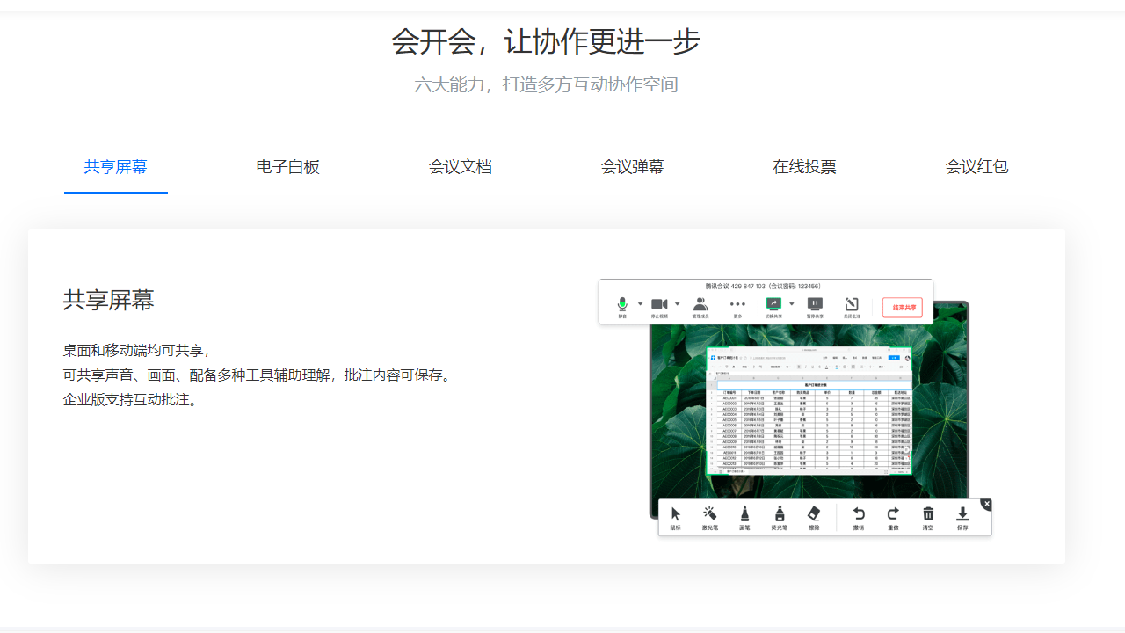
Task: Switch to the 电子白板 tab
Action: coord(287,167)
